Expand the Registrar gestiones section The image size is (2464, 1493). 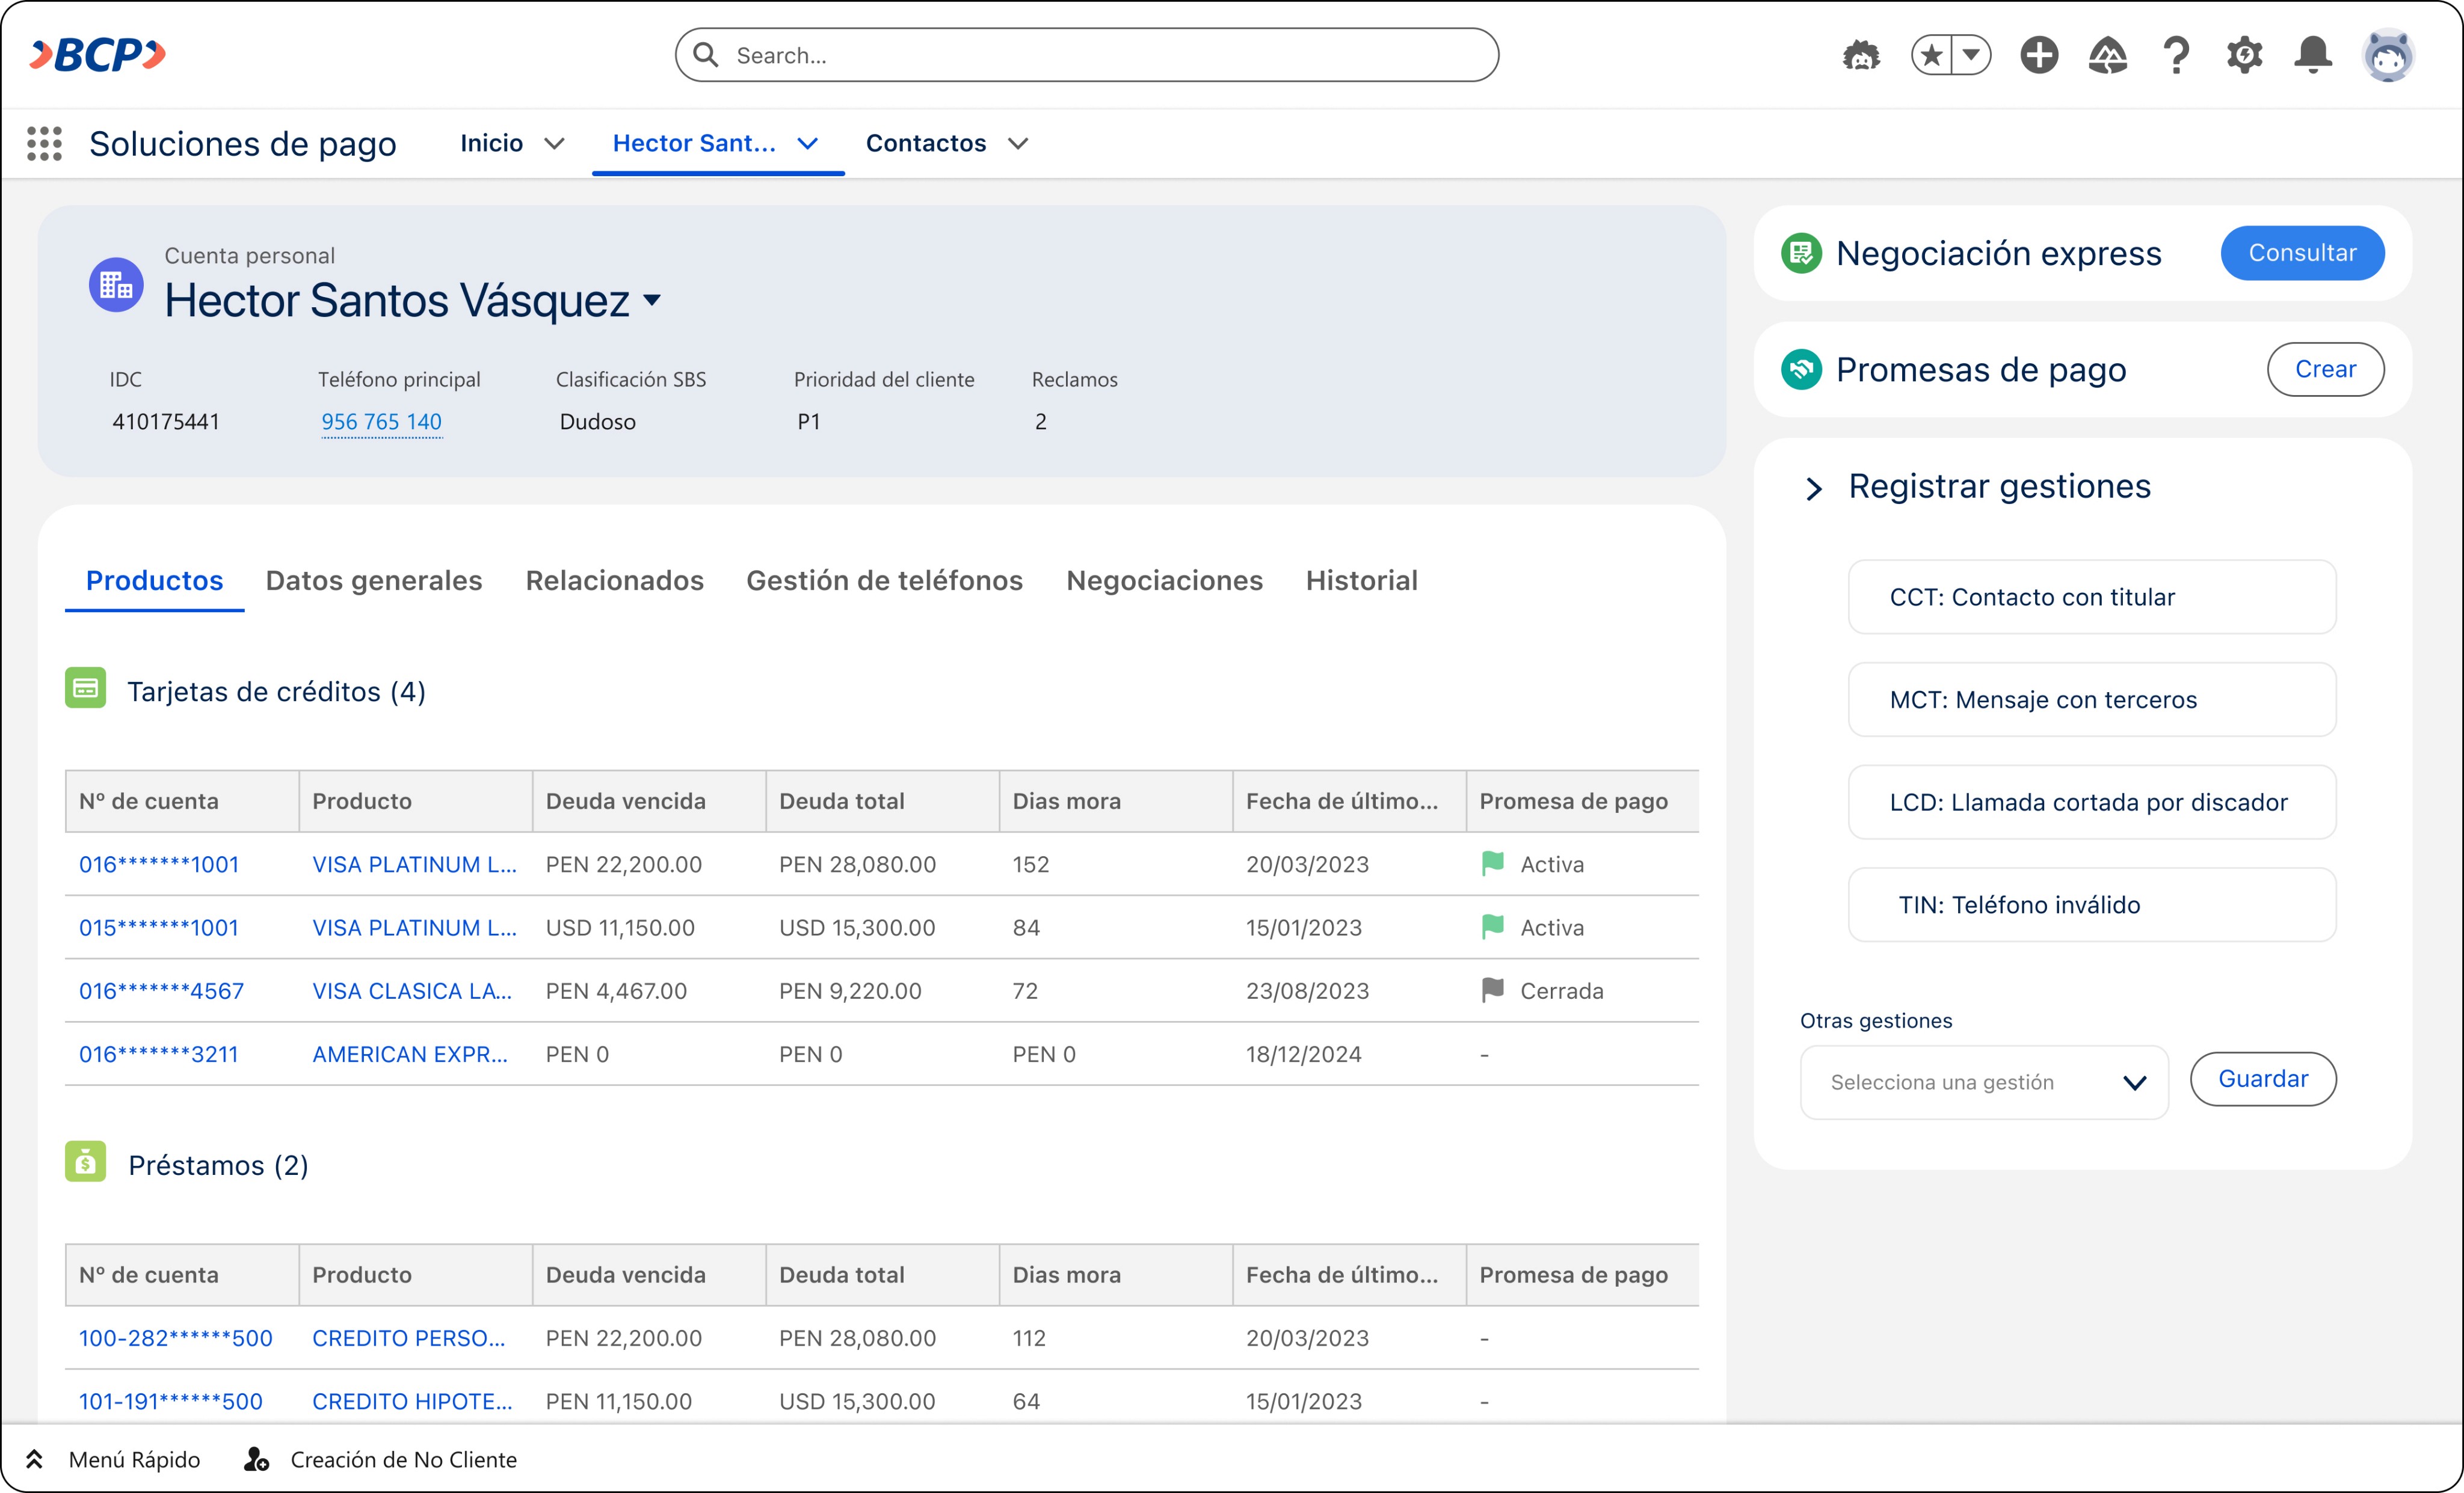1814,489
